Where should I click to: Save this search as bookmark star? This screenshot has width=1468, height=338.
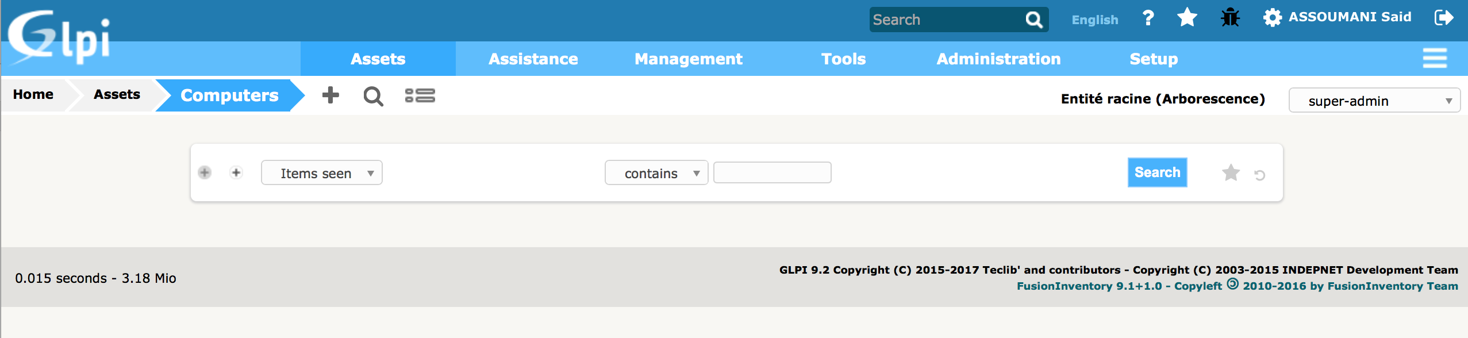1231,172
